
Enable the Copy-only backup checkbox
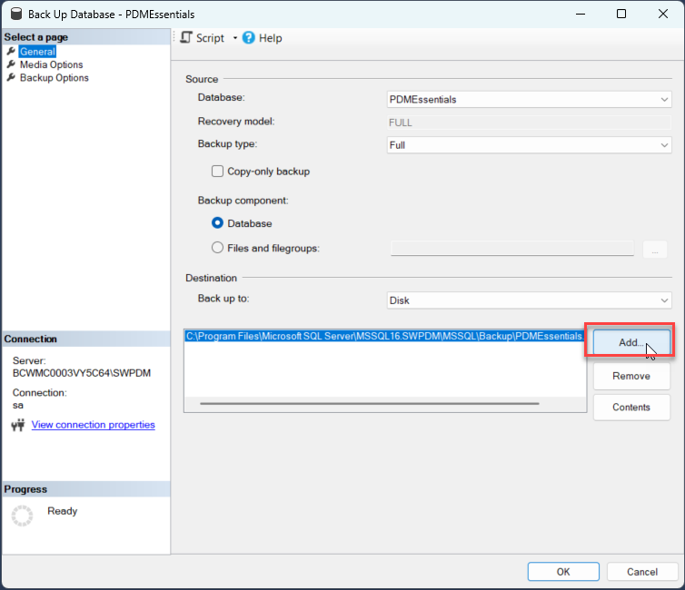(217, 171)
